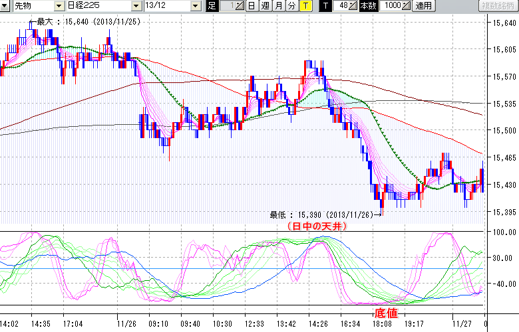Click the 適用 apply button
Image resolution: width=519 pixels, height=332 pixels.
423,6
